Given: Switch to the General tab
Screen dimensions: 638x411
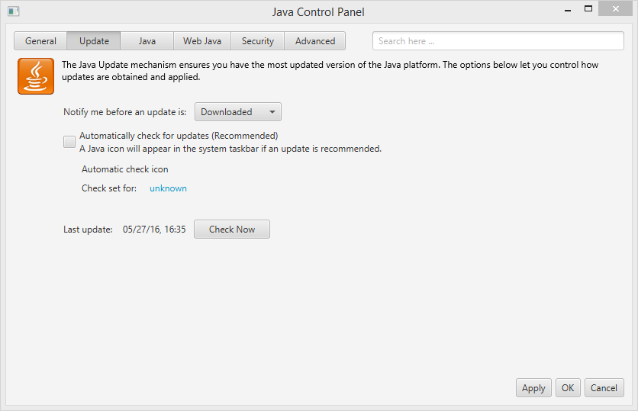Looking at the screenshot, I should tap(40, 41).
